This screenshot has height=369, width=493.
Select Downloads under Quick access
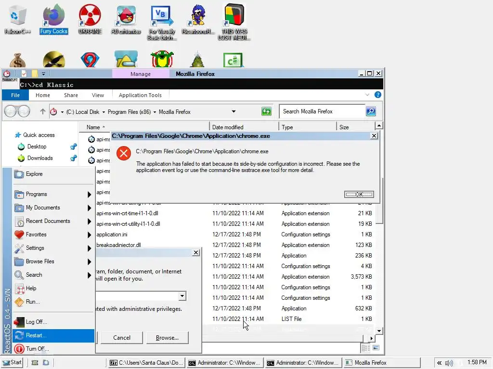coord(40,158)
